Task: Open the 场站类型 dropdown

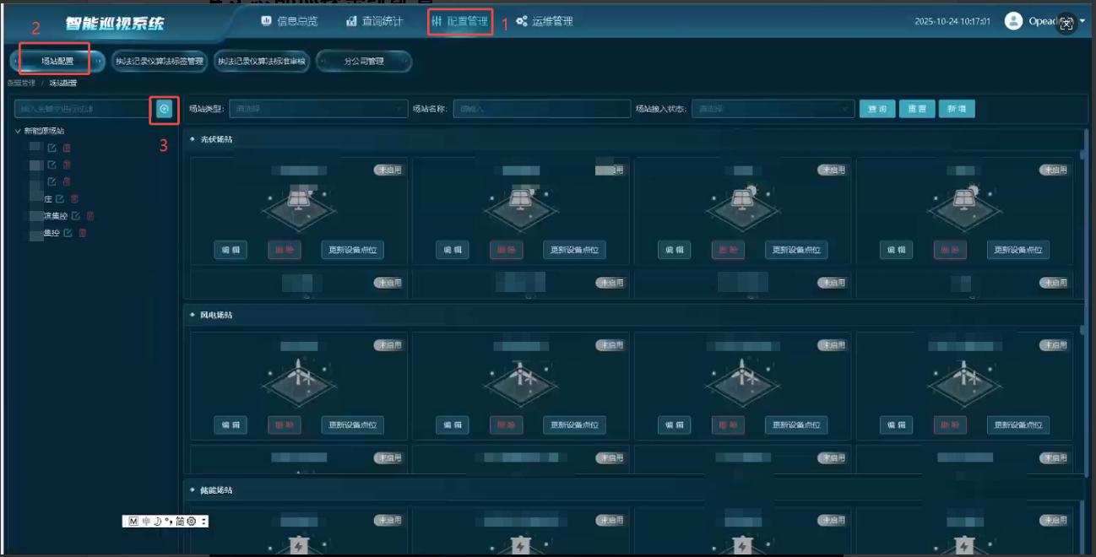Action: tap(318, 109)
